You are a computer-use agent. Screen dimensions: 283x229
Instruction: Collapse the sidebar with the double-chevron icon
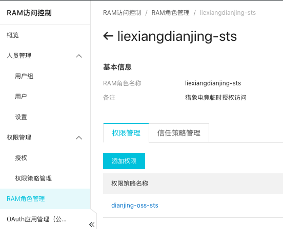pyautogui.click(x=92, y=224)
